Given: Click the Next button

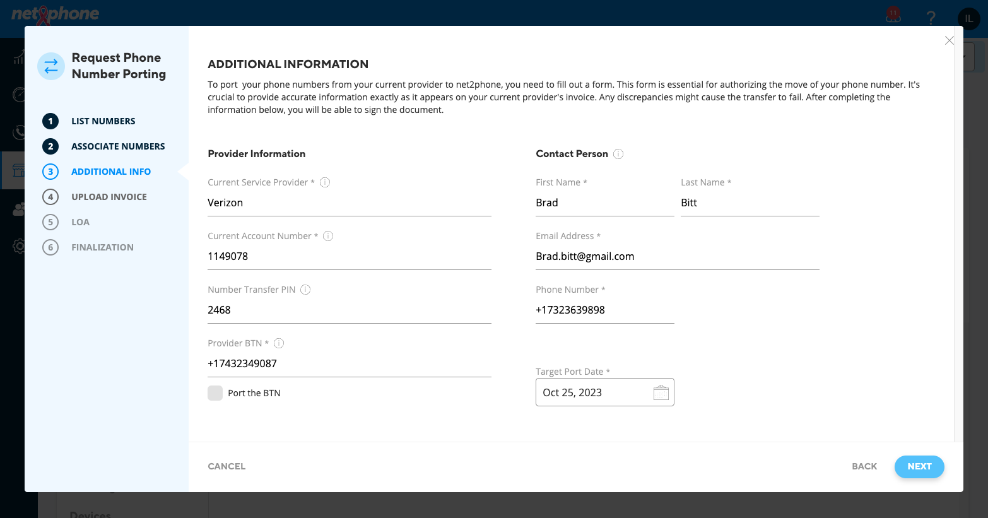Looking at the screenshot, I should pyautogui.click(x=919, y=466).
